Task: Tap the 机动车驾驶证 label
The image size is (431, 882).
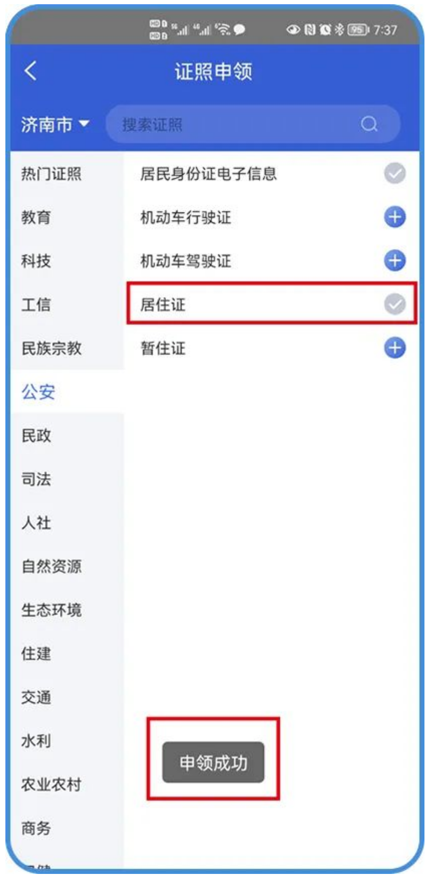Action: [x=186, y=261]
